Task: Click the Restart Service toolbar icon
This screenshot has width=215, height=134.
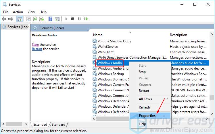Action: tap(86, 19)
